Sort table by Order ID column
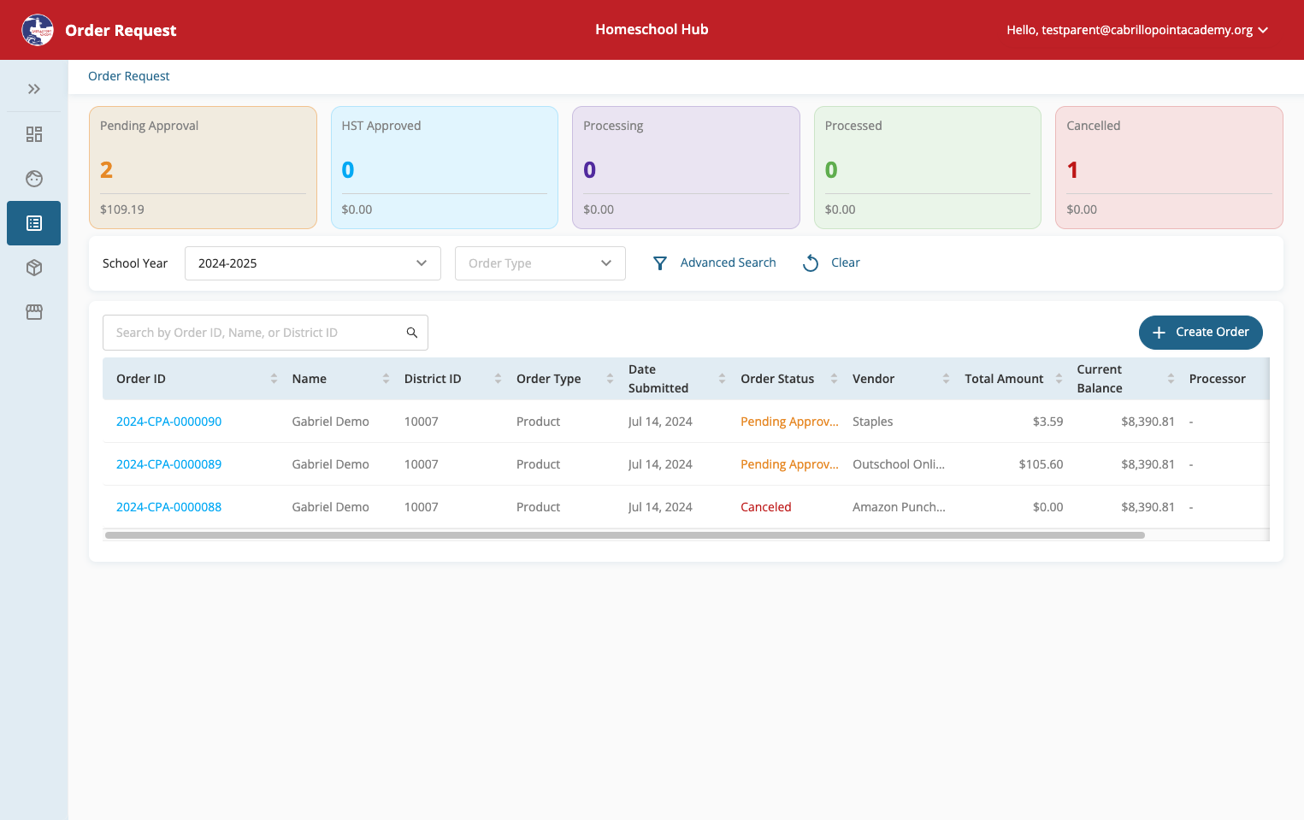This screenshot has width=1304, height=820. [x=274, y=379]
